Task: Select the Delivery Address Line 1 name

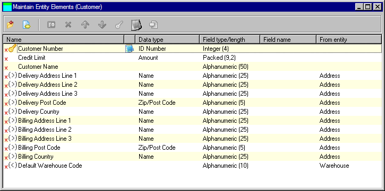Action: click(x=47, y=76)
